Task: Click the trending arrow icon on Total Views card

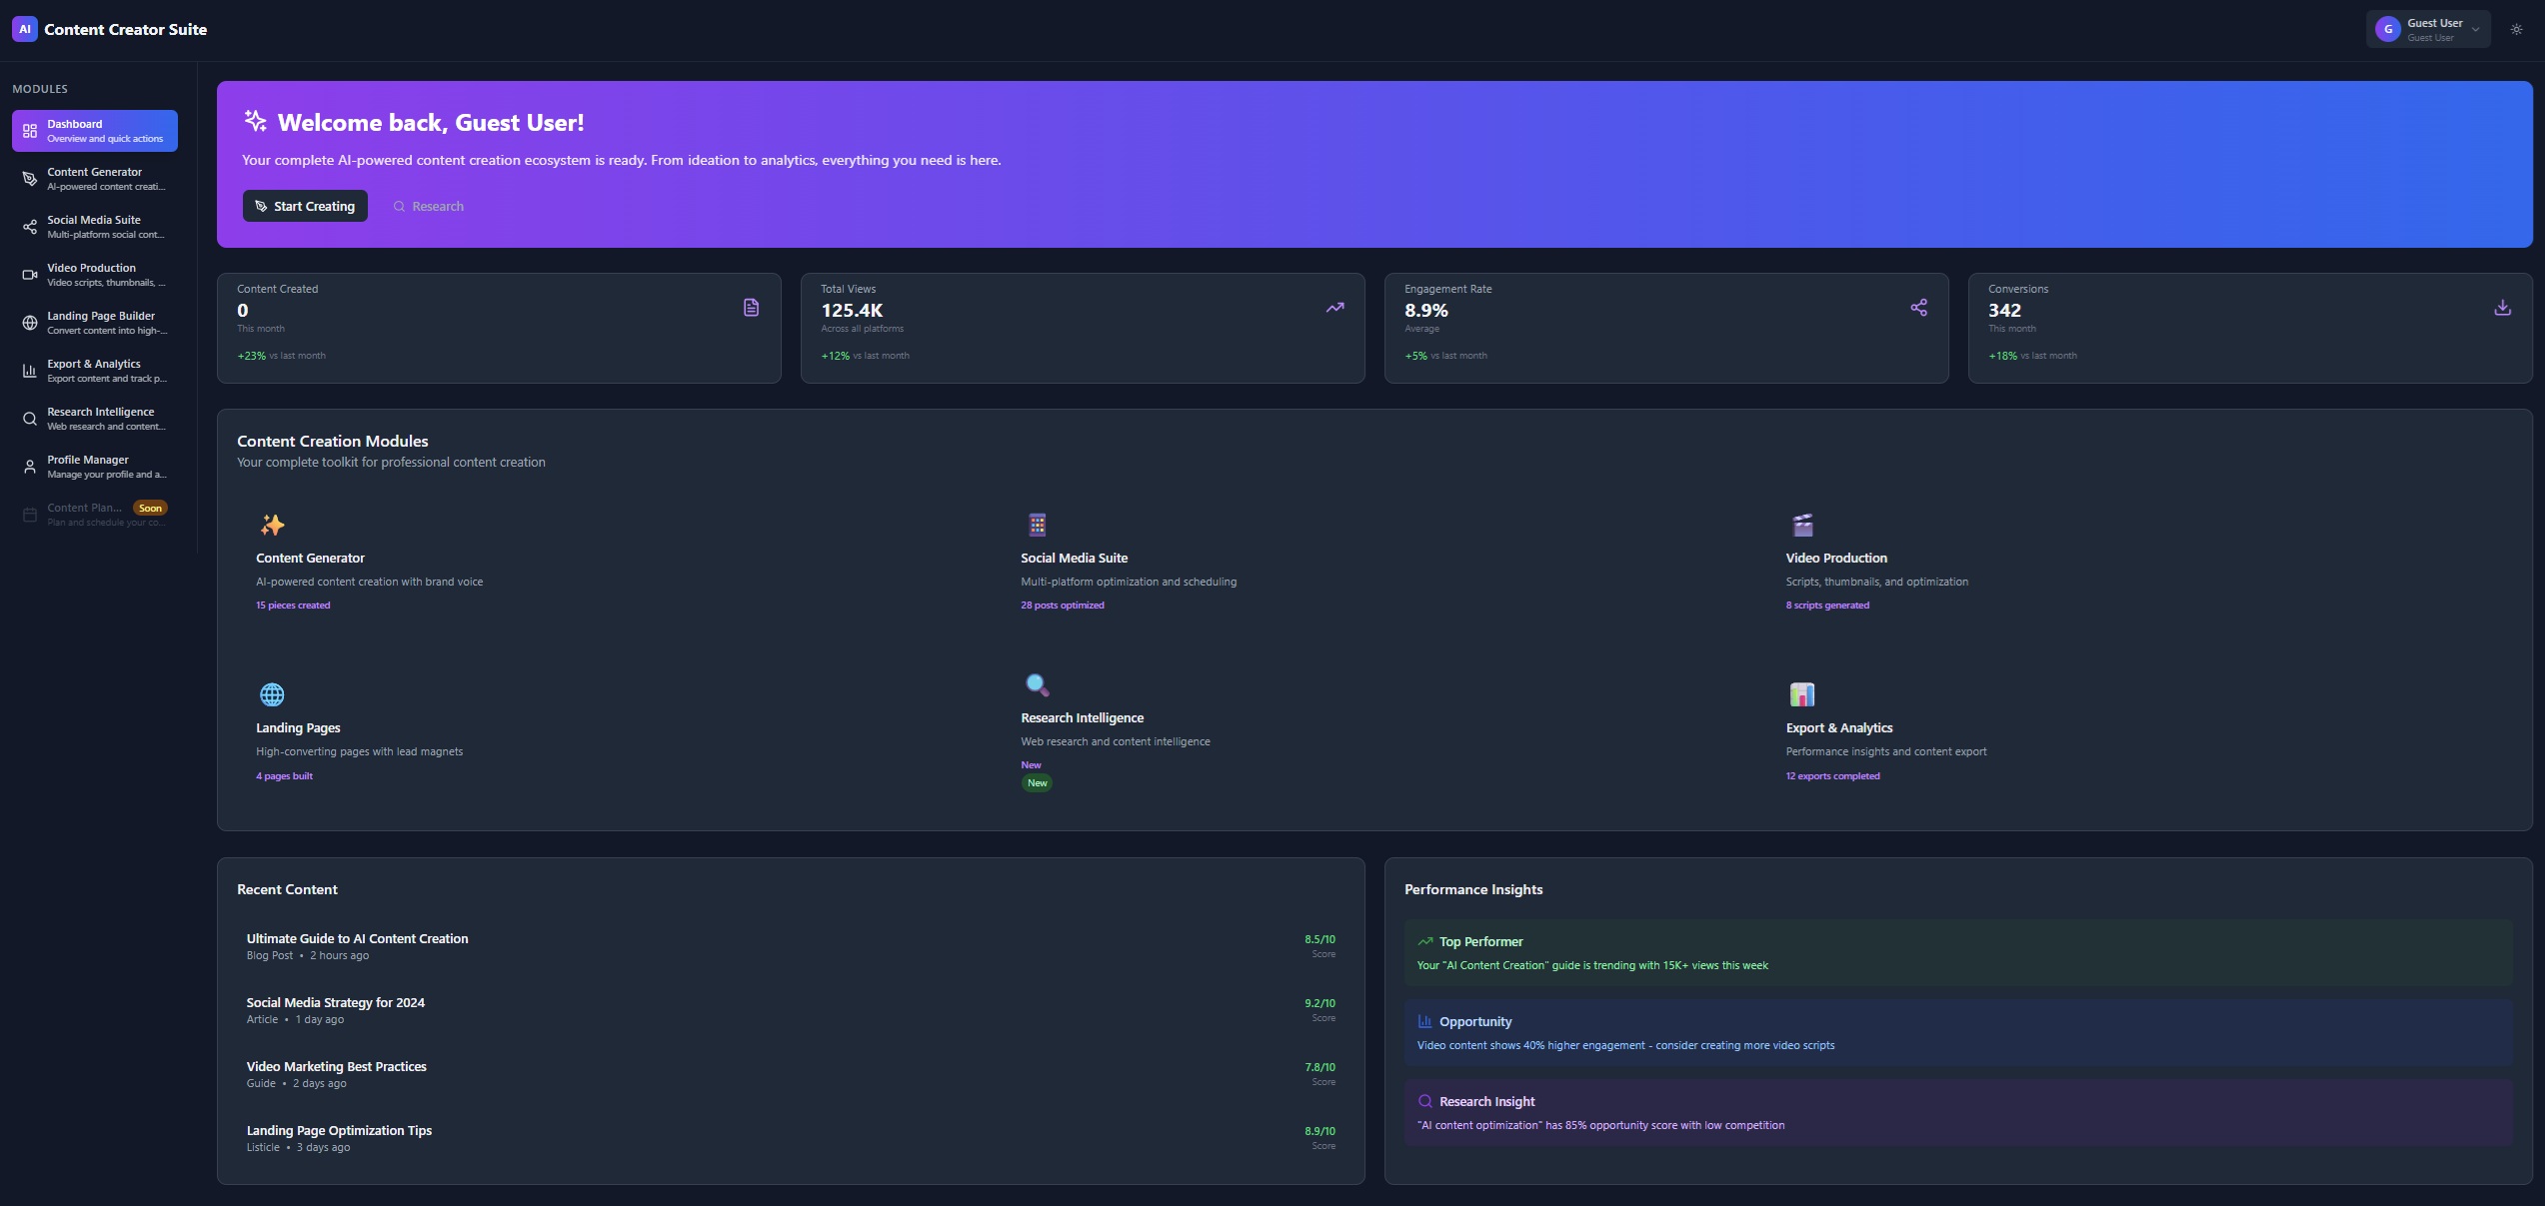Action: 1334,308
